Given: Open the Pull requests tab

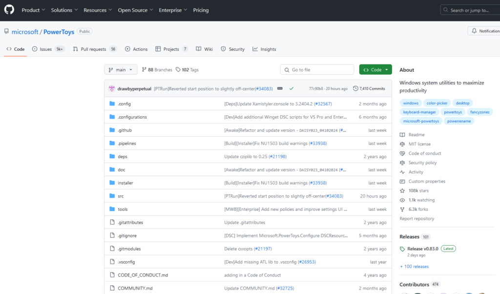Looking at the screenshot, I should click(95, 49).
